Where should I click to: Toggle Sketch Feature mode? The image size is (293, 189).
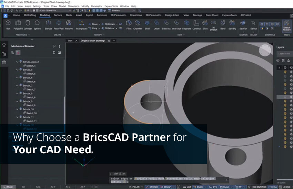(x=287, y=25)
